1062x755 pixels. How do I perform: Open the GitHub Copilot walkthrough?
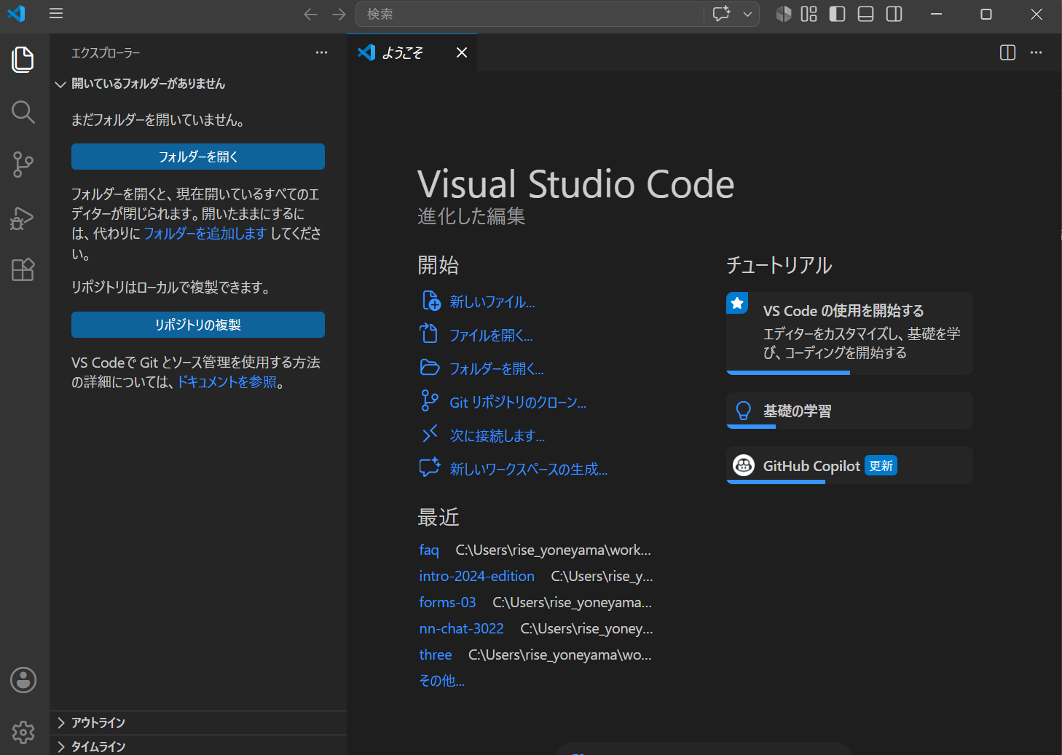point(849,465)
